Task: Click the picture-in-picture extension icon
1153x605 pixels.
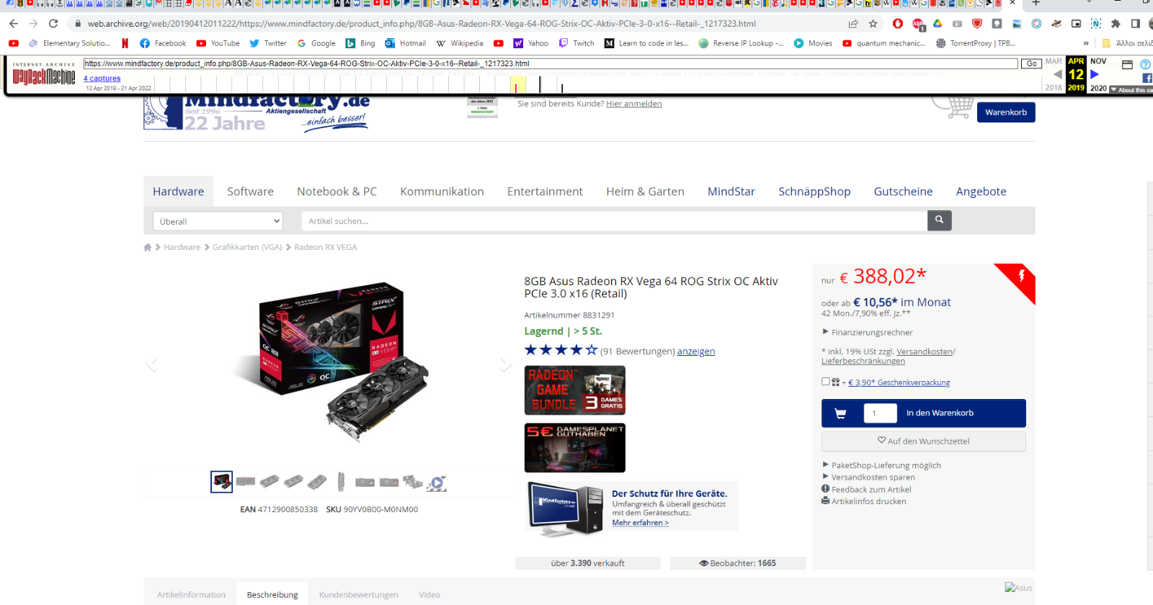Action: coord(1076,24)
